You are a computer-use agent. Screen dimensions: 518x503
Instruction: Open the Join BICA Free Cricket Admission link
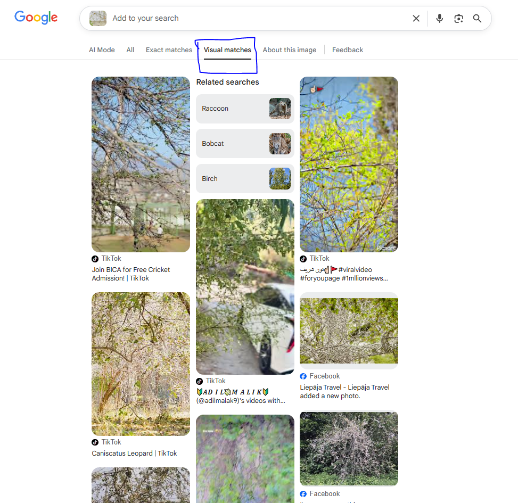131,274
